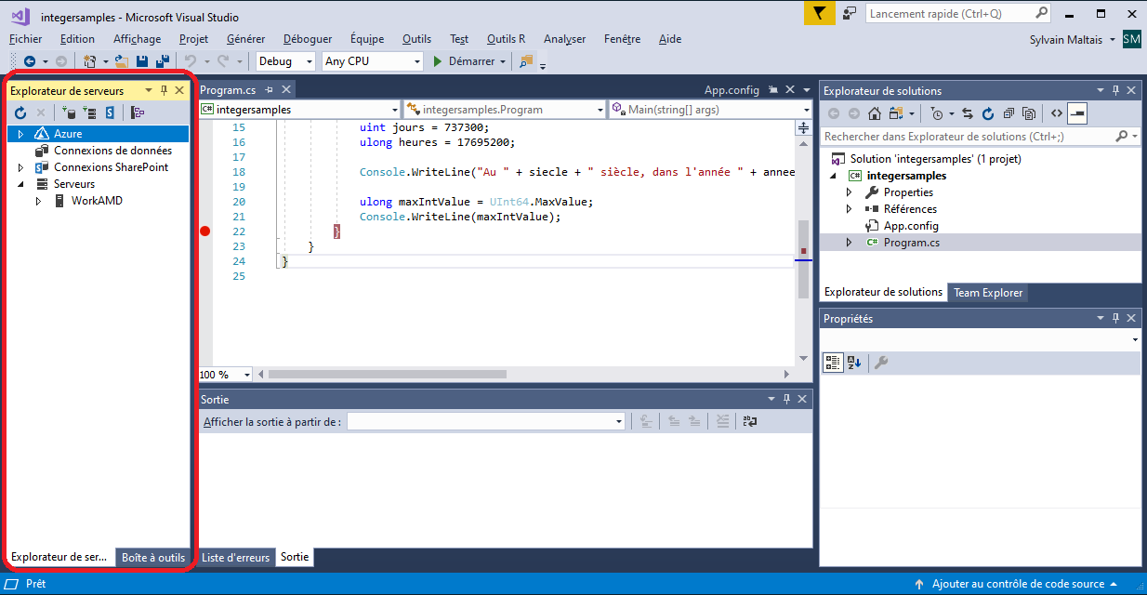Click the connect to database icon

(69, 112)
